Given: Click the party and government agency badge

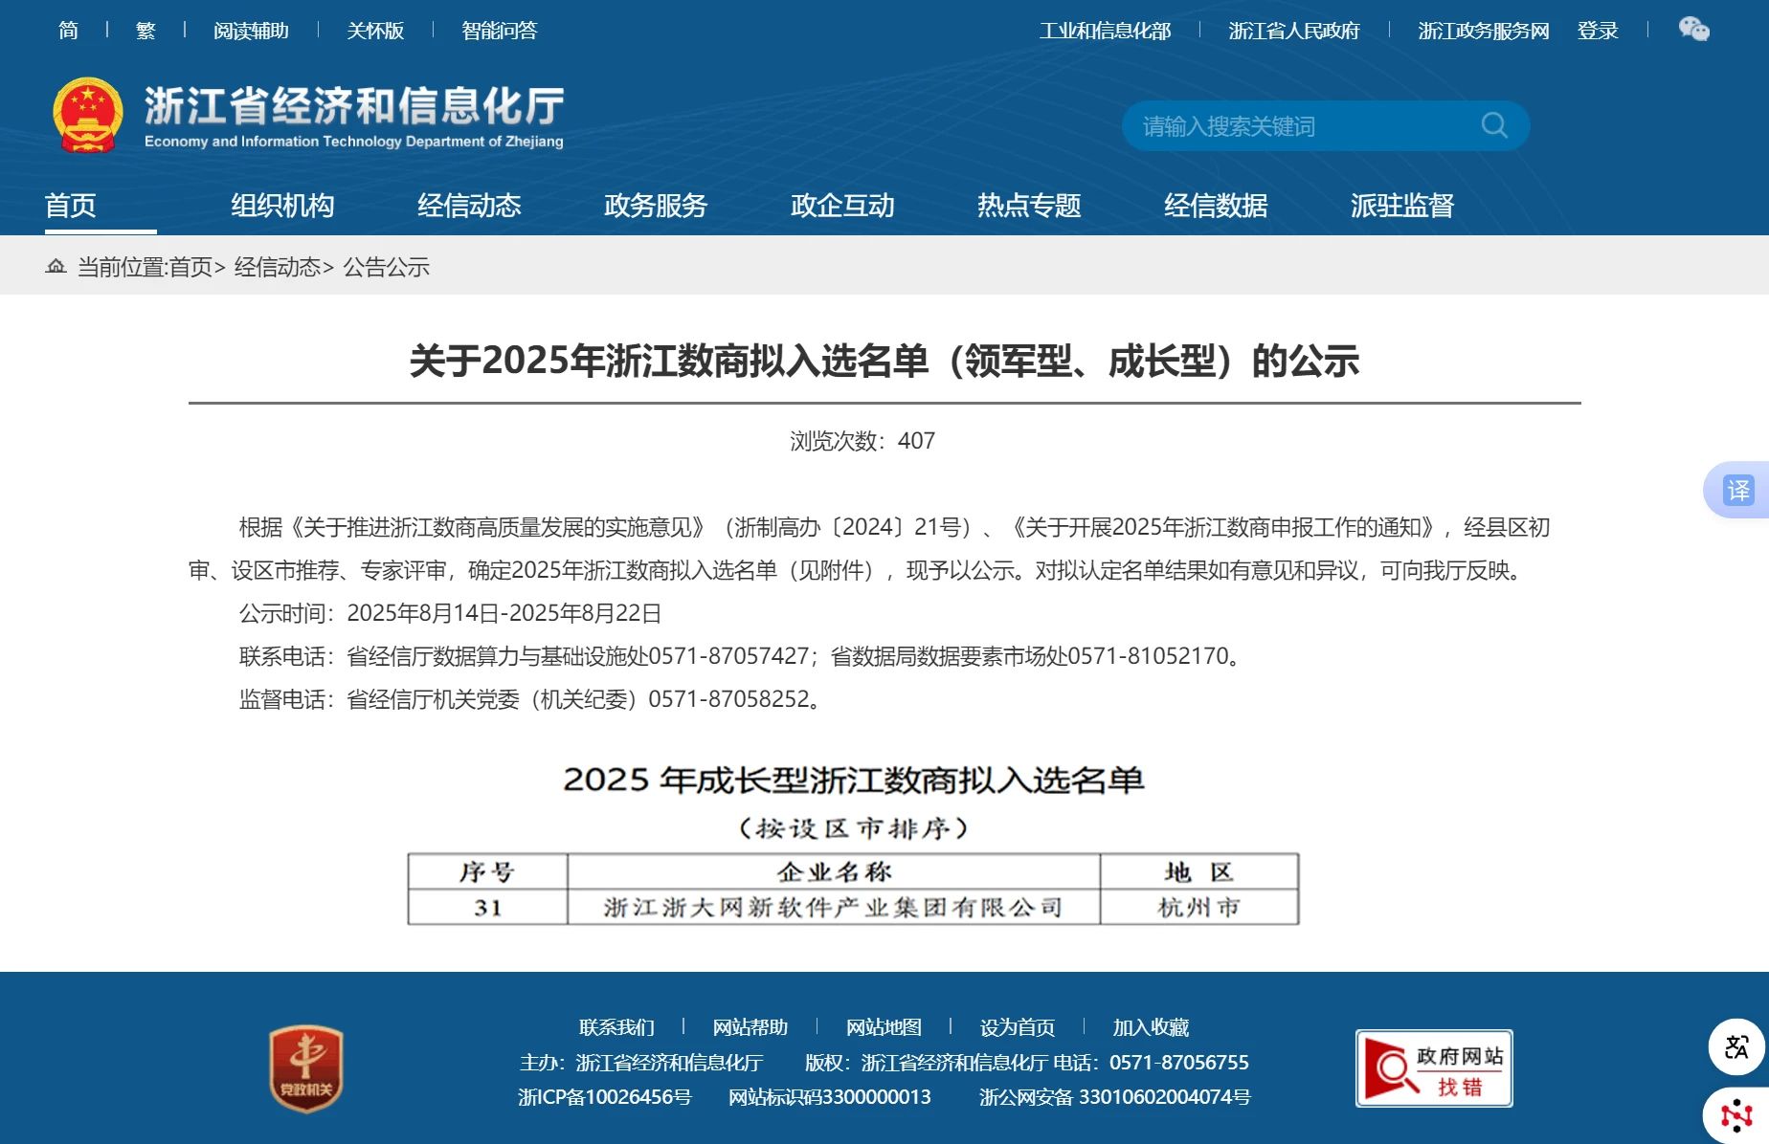Looking at the screenshot, I should click(x=306, y=1068).
